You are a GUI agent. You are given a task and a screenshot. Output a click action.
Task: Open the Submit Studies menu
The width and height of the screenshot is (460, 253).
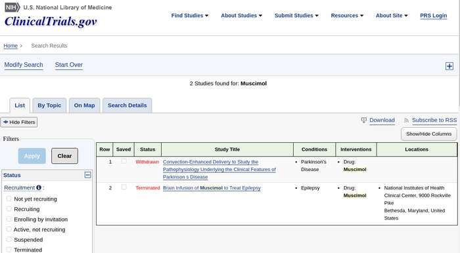(x=296, y=16)
